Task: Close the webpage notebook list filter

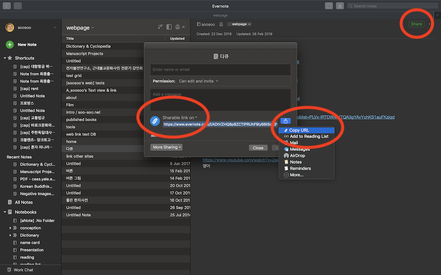Action: [183, 27]
